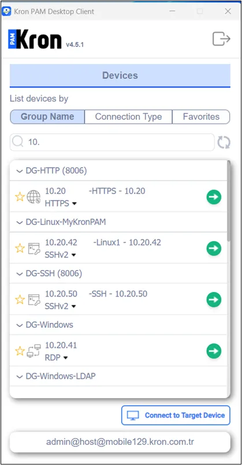Connect to 10.20.41 RDP via green arrow
The height and width of the screenshot is (465, 242).
[x=214, y=351]
